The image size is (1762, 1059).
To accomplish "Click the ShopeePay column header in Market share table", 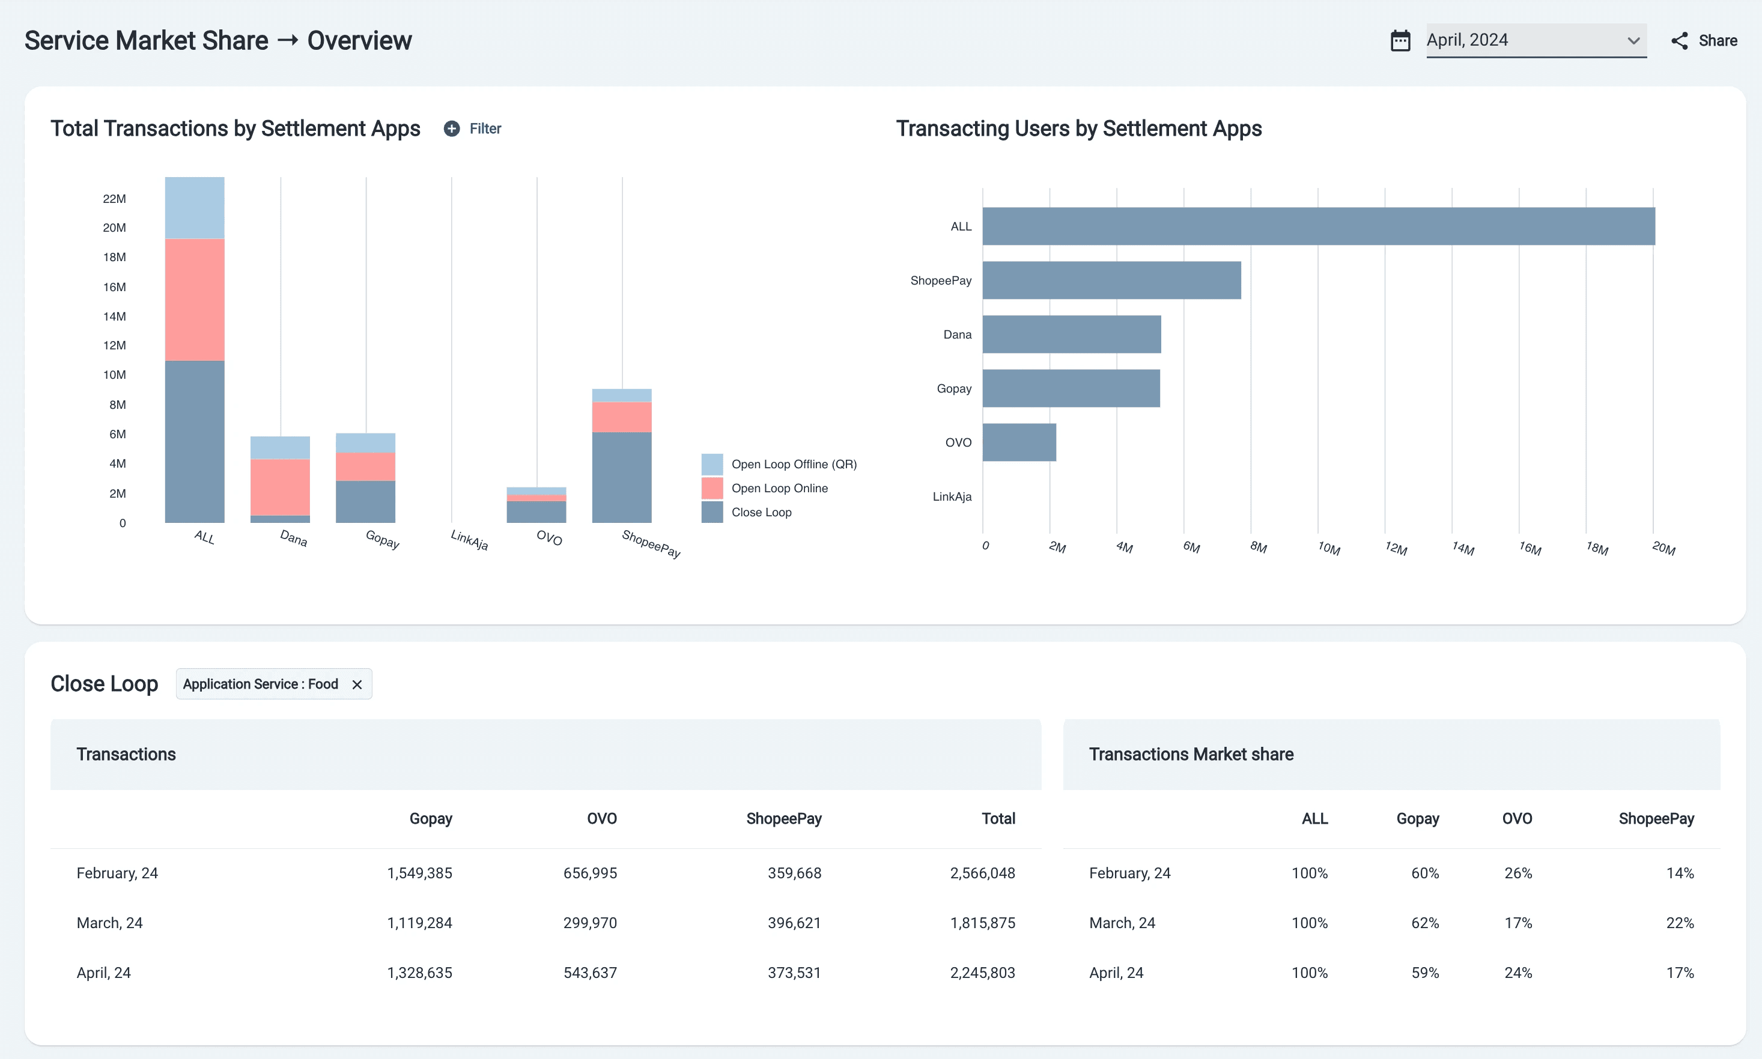I will [1656, 818].
